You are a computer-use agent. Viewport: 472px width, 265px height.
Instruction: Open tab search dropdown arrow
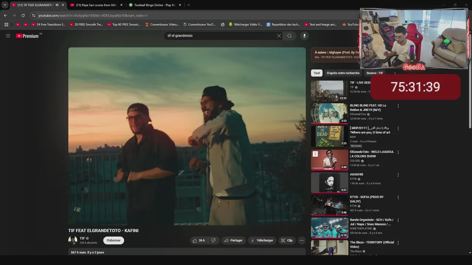pyautogui.click(x=5, y=5)
